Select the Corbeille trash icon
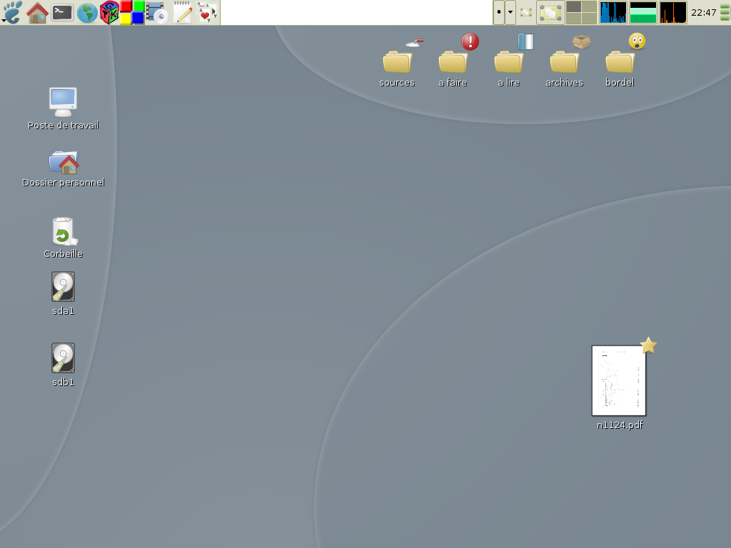The width and height of the screenshot is (731, 548). click(63, 232)
